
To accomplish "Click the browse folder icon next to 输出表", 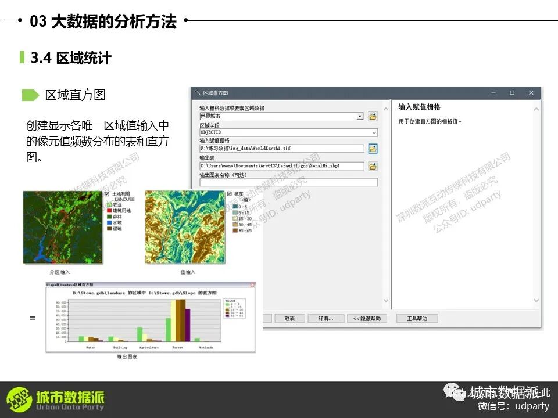I will tap(373, 166).
